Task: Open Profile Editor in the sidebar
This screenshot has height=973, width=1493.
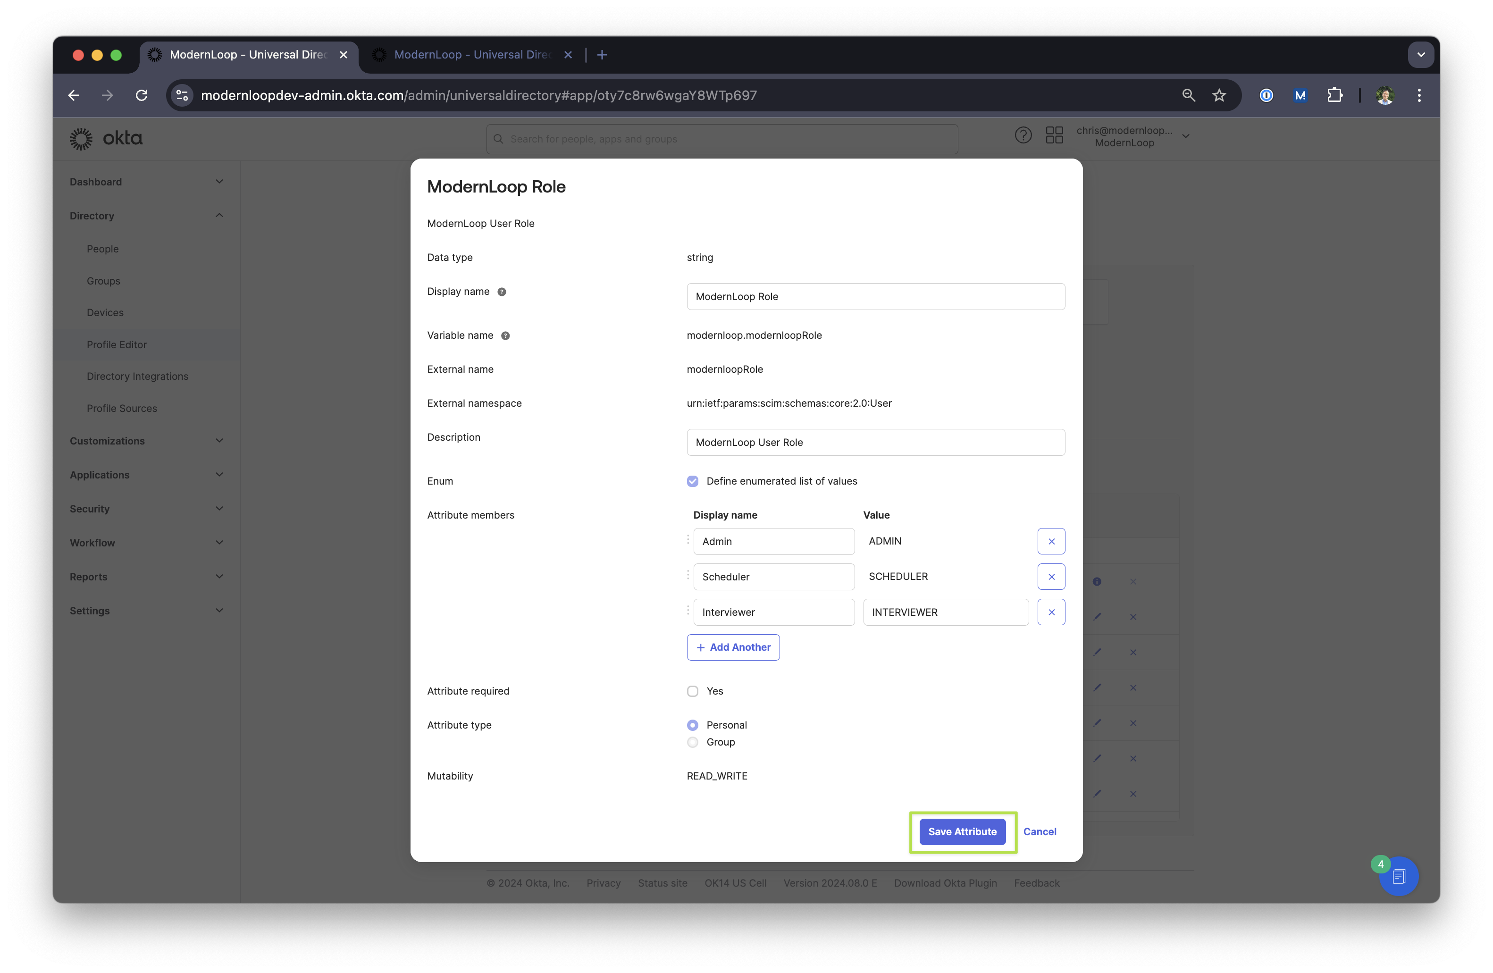Action: (117, 344)
